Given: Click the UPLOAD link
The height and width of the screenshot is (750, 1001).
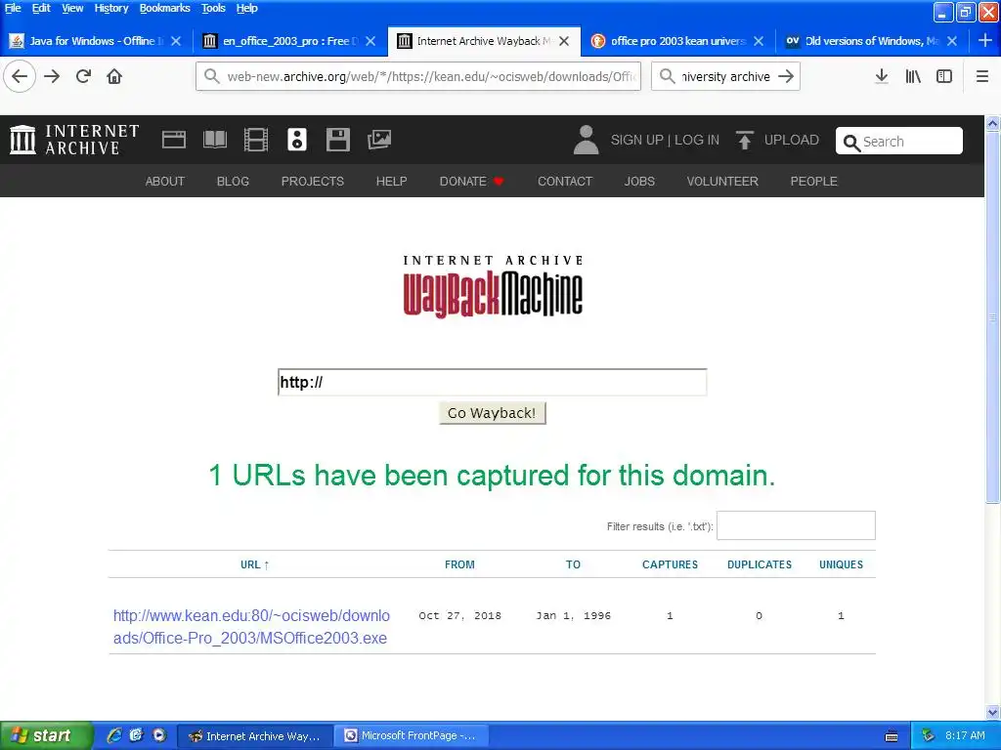Looking at the screenshot, I should pyautogui.click(x=792, y=140).
